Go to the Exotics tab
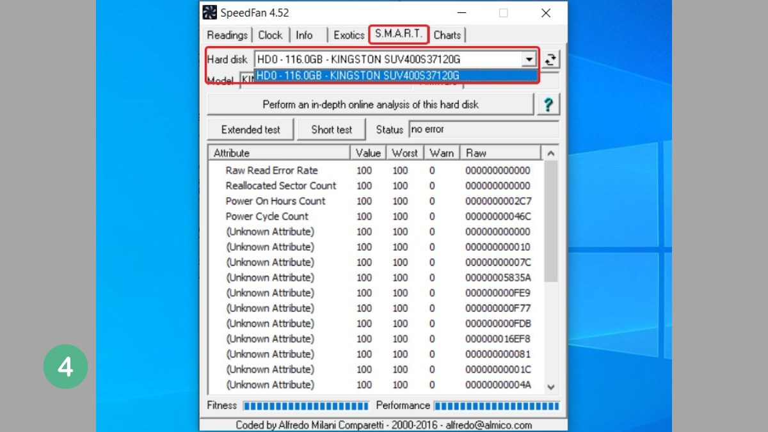Viewport: 768px width, 432px height. (349, 35)
